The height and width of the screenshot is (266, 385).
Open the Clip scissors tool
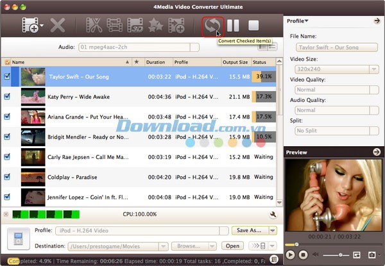click(94, 26)
